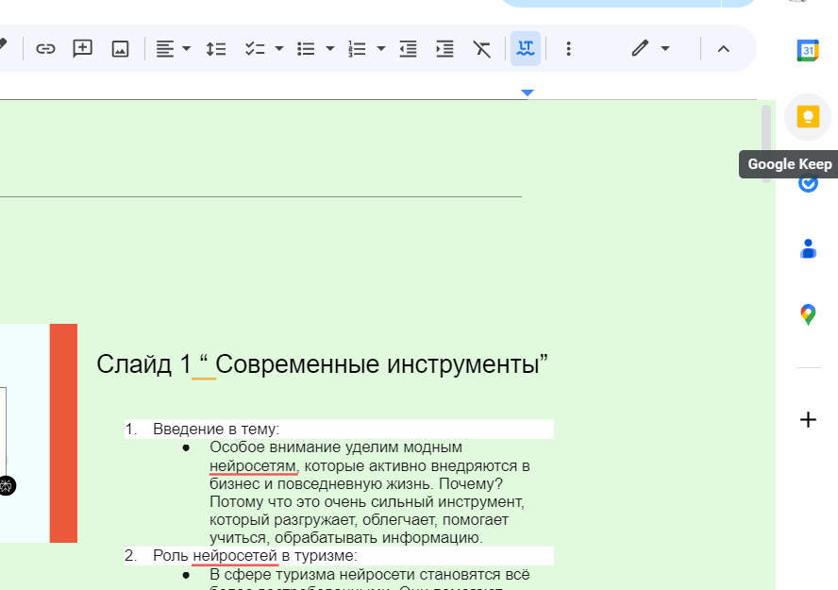Toggle the text watermark tool off
The image size is (838, 590).
tap(526, 48)
